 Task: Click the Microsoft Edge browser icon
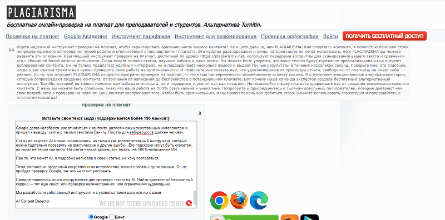tap(259, 201)
